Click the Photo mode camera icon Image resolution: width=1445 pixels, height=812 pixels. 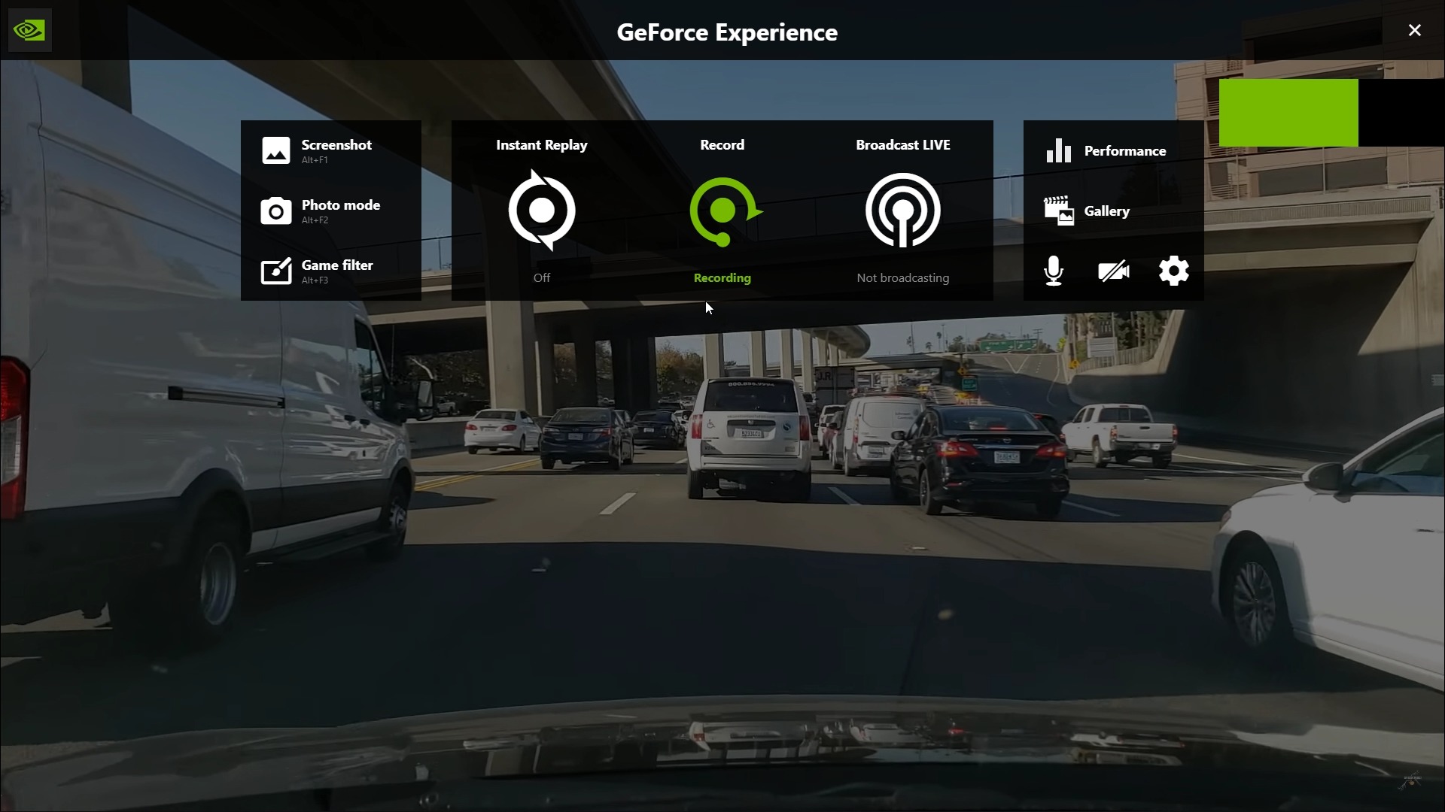tap(275, 211)
